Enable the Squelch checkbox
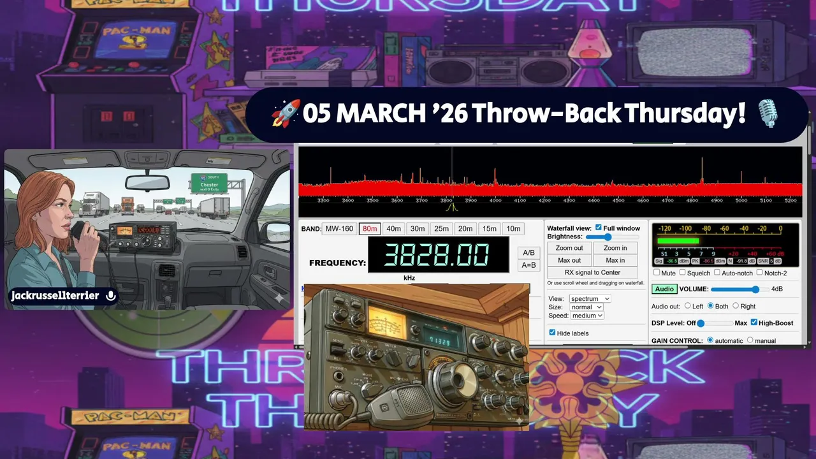The height and width of the screenshot is (459, 816). click(x=683, y=273)
